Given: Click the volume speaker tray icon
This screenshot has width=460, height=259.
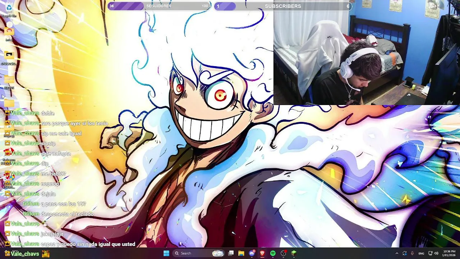Looking at the screenshot, I should point(436,253).
